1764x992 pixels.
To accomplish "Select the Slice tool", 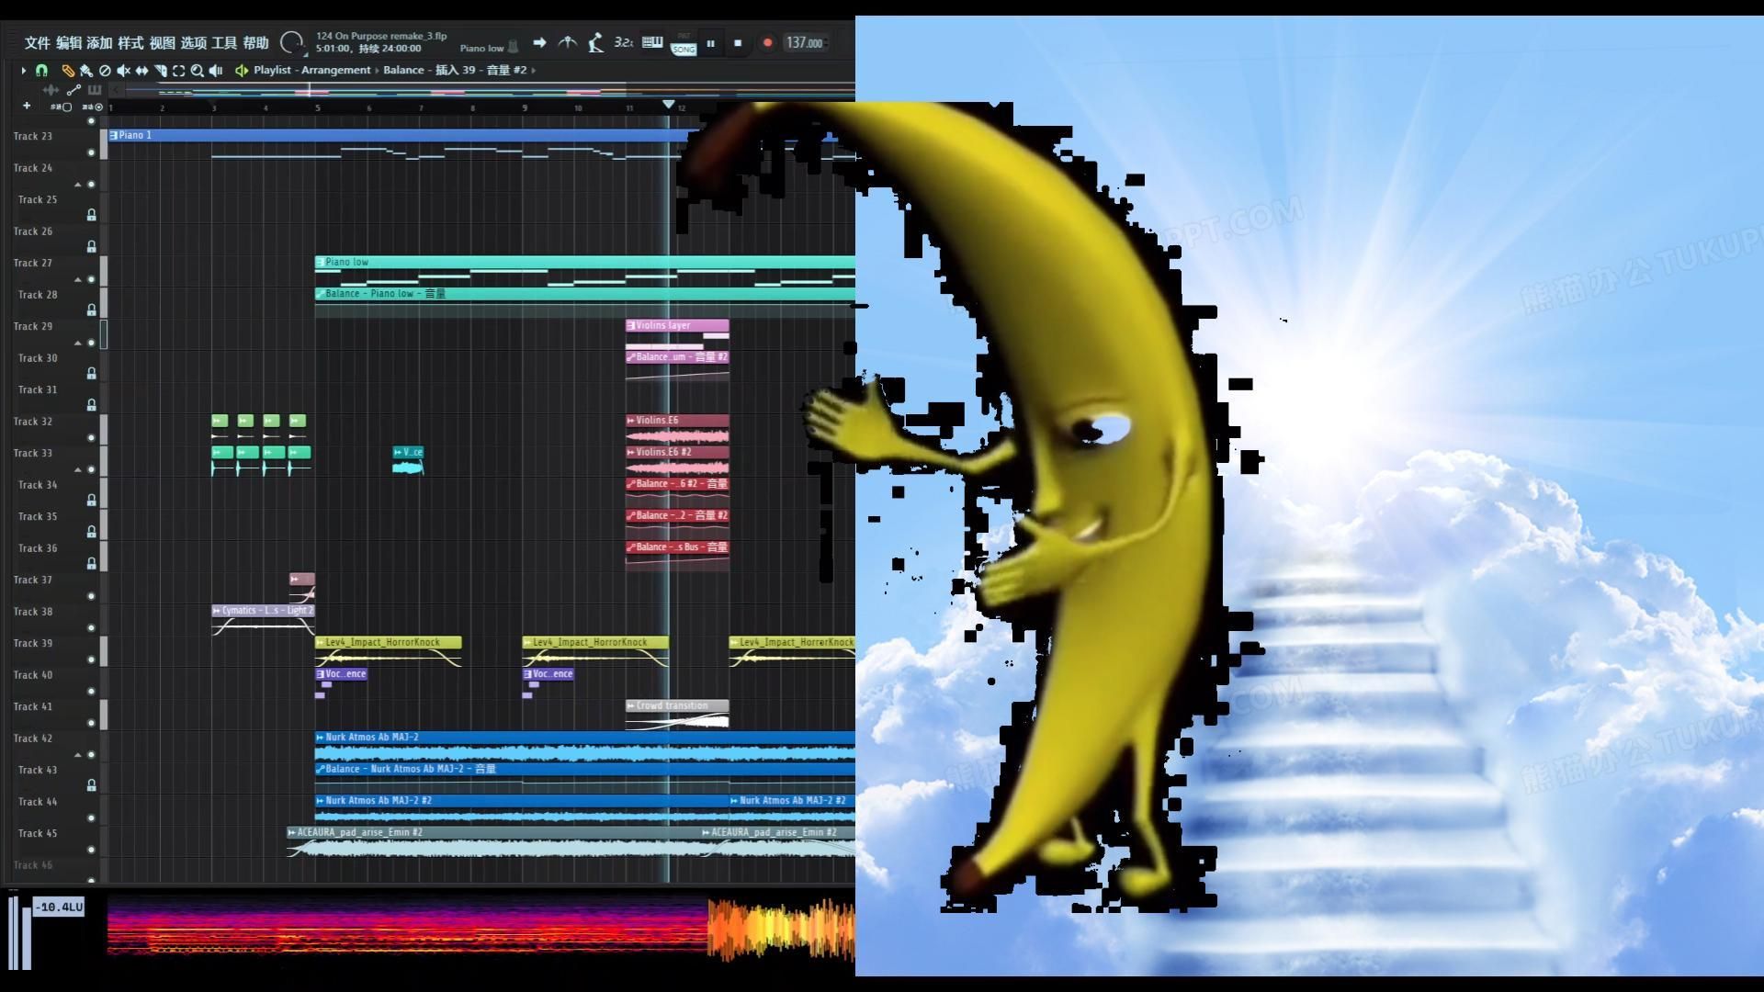I will click(161, 70).
